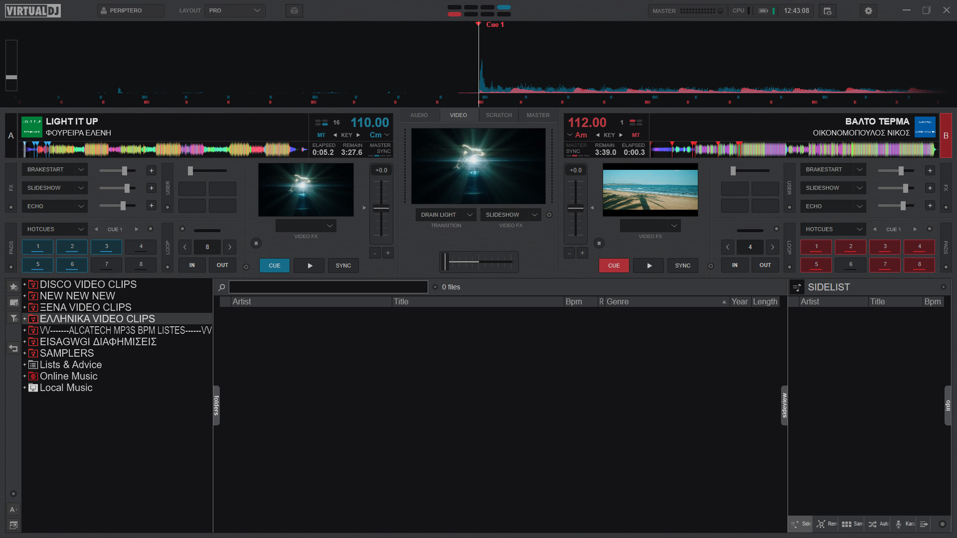Image resolution: width=957 pixels, height=538 pixels.
Task: Click the SIDELIST header icon
Action: pos(797,287)
